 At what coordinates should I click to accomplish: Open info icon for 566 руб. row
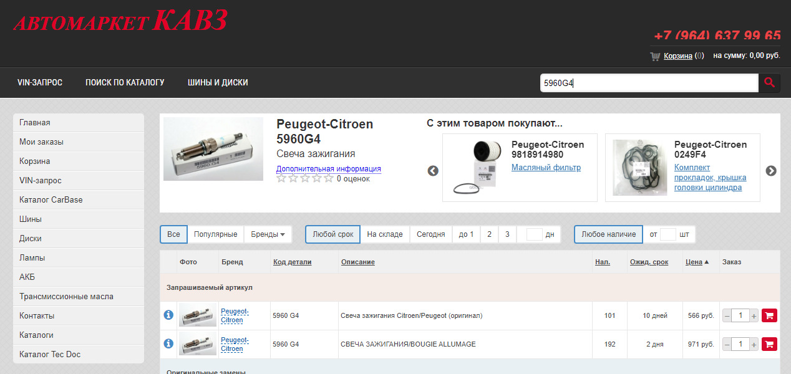pyautogui.click(x=168, y=315)
